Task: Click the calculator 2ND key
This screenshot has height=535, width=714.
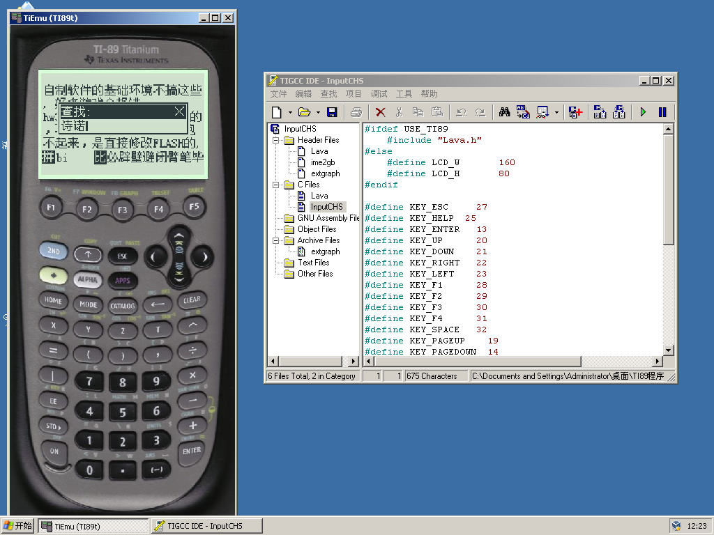Action: click(54, 251)
